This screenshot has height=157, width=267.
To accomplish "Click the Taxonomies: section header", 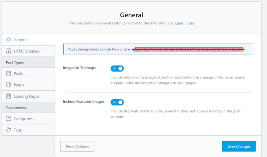I will [28, 108].
